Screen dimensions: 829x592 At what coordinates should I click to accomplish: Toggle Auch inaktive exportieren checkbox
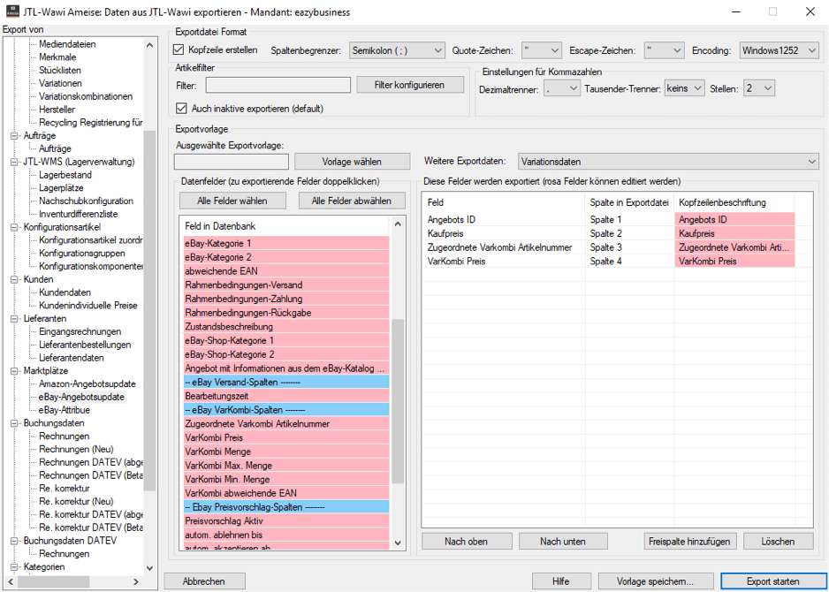tap(181, 109)
